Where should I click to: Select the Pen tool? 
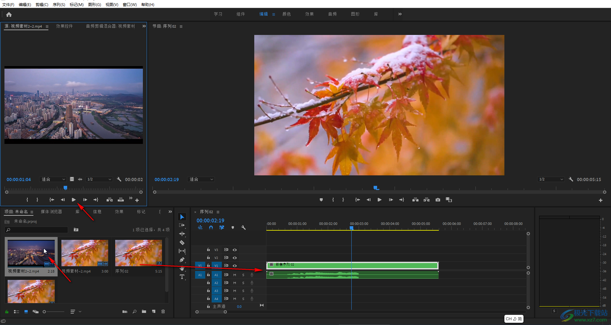click(x=182, y=260)
